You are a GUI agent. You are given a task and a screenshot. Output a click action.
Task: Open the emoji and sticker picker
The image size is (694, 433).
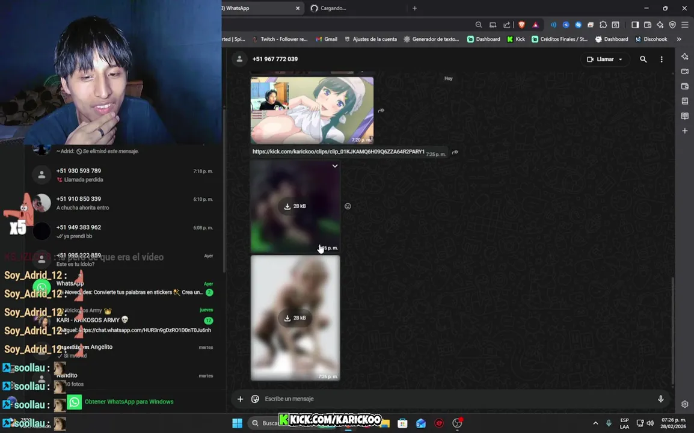(255, 399)
